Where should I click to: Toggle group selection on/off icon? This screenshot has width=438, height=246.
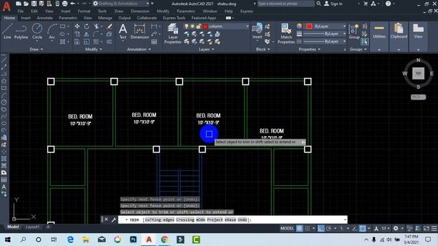pos(364,42)
